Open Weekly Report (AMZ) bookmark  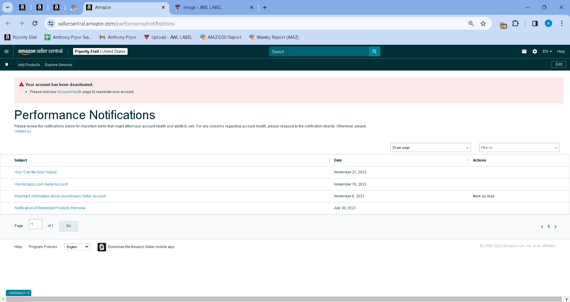[274, 37]
